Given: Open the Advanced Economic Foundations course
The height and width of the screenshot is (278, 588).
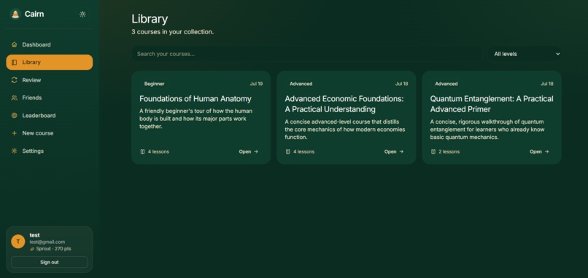Looking at the screenshot, I should coord(394,151).
